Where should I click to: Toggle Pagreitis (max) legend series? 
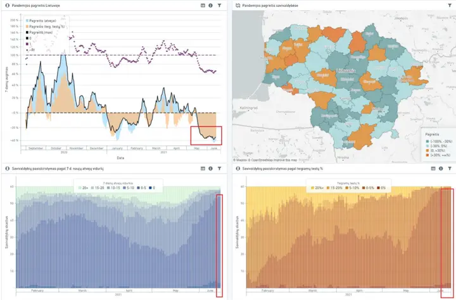coord(39,32)
